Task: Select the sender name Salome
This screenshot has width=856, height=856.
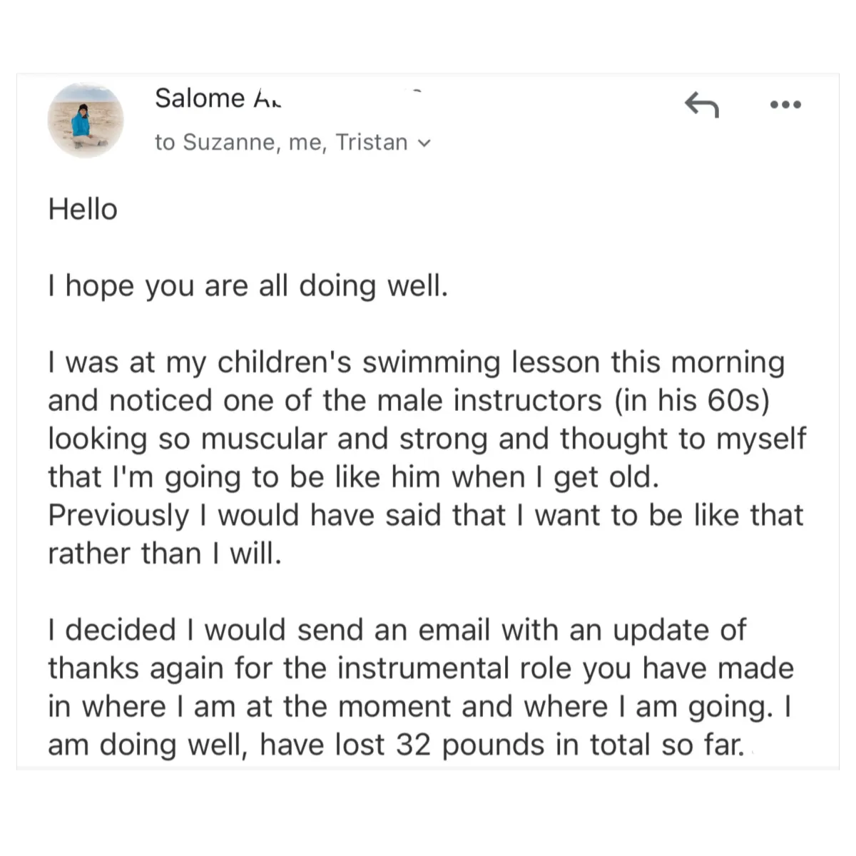Action: [x=200, y=98]
